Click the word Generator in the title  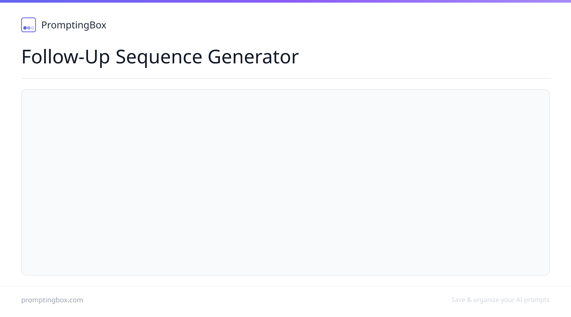coord(253,57)
